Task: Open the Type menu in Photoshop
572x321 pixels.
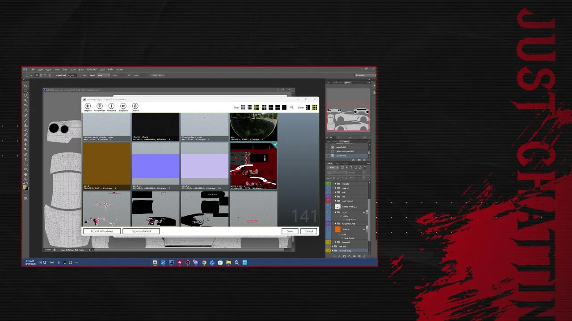Action: pyautogui.click(x=64, y=70)
